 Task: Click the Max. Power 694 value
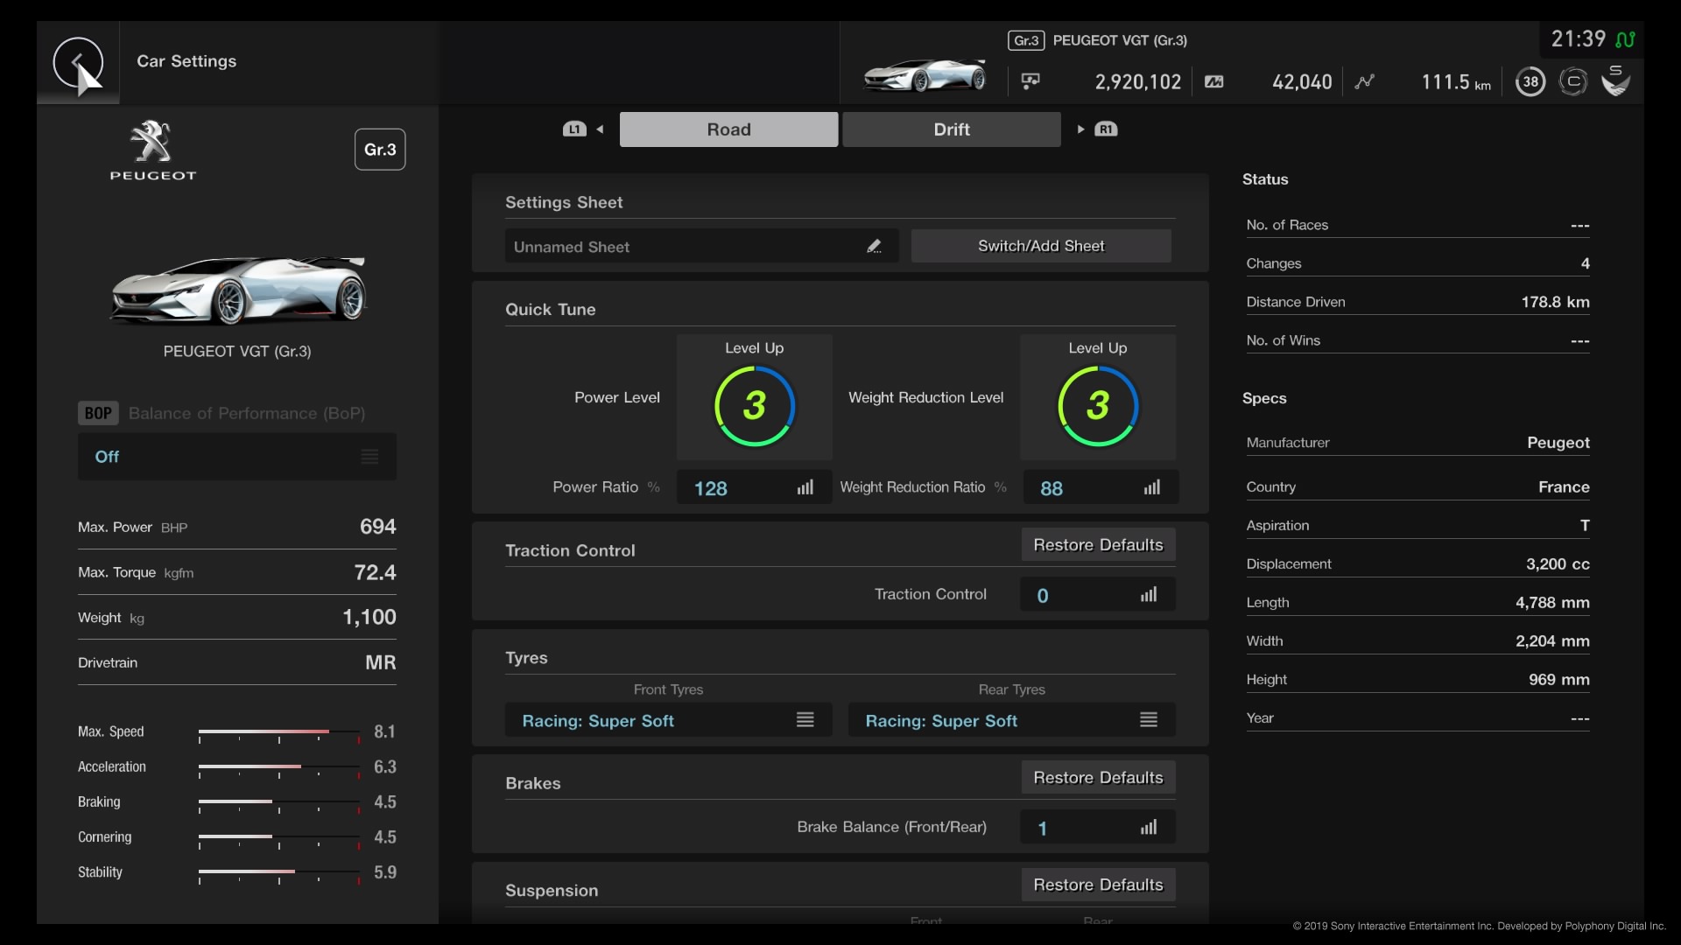377,527
